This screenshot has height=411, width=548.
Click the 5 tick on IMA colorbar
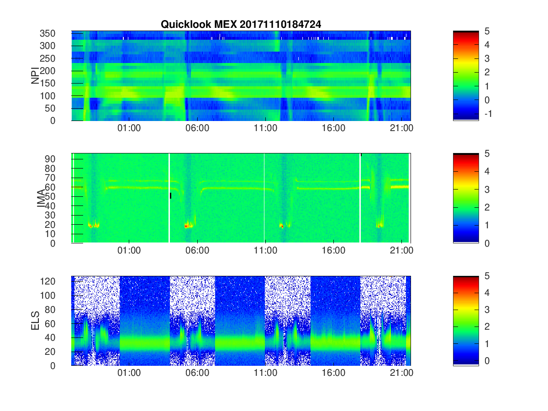click(x=487, y=153)
